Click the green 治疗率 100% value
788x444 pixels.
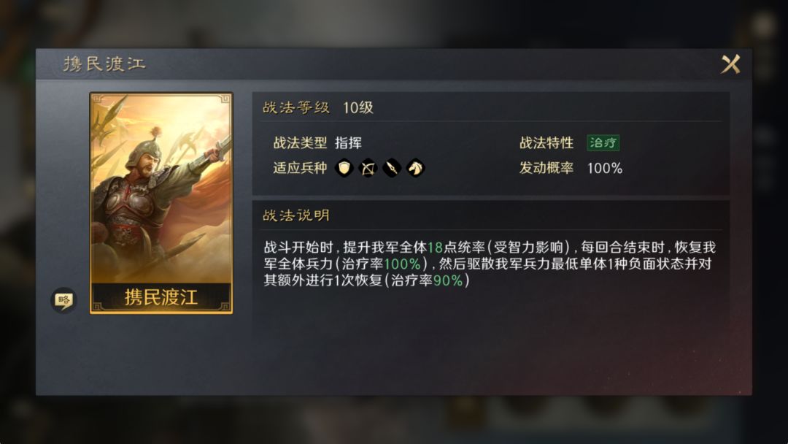click(x=402, y=264)
